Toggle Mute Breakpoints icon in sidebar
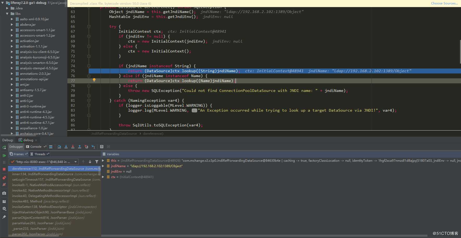This screenshot has width=461, height=238. [x=4, y=185]
